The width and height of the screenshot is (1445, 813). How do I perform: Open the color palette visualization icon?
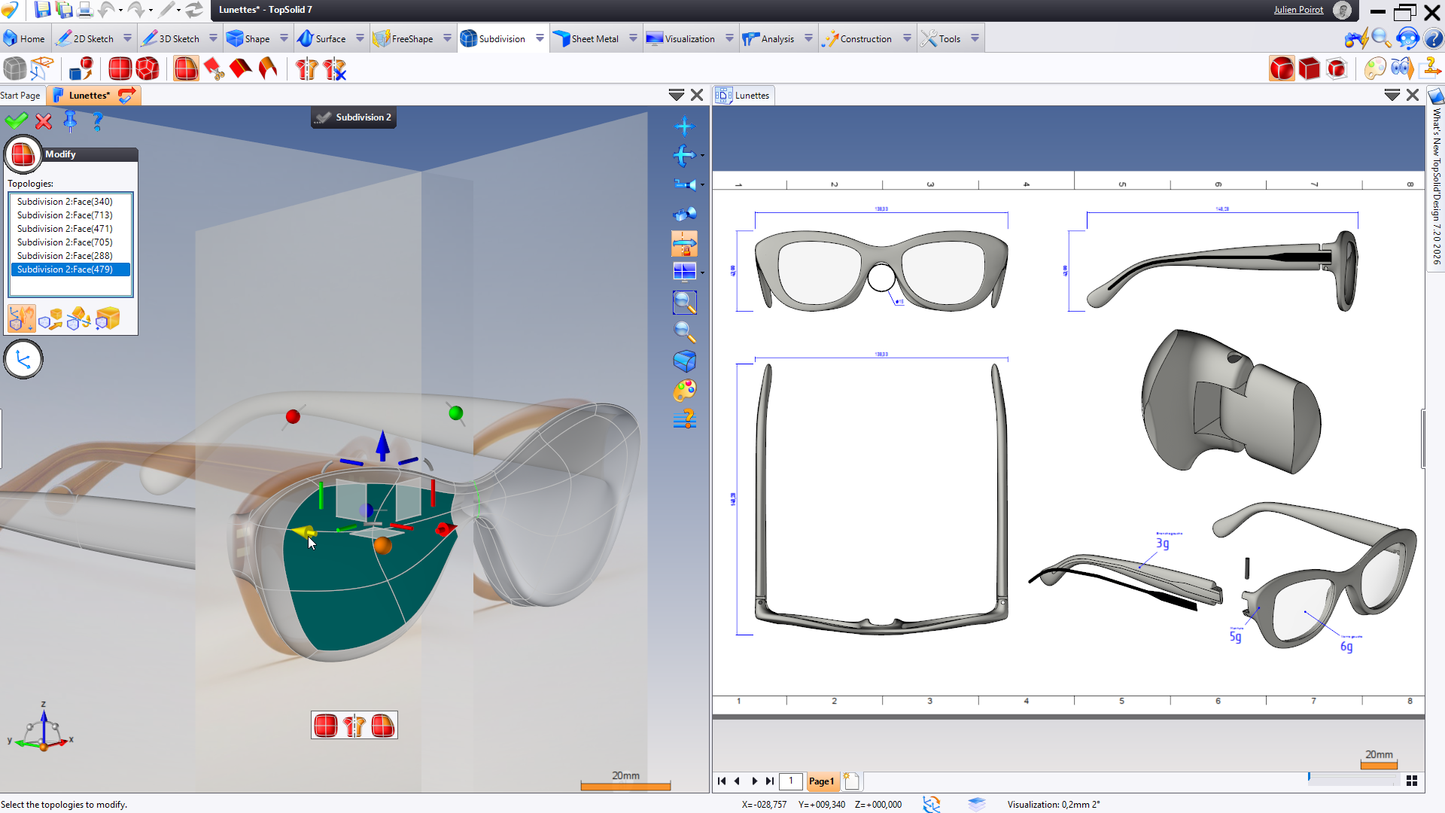pyautogui.click(x=684, y=390)
